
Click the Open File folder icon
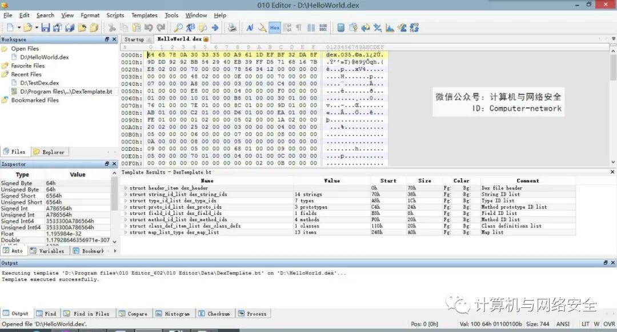tap(27, 27)
